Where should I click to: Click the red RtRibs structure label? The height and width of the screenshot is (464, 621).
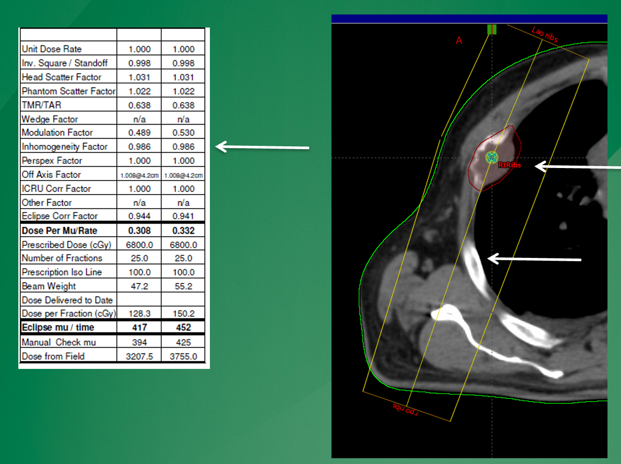click(x=510, y=165)
